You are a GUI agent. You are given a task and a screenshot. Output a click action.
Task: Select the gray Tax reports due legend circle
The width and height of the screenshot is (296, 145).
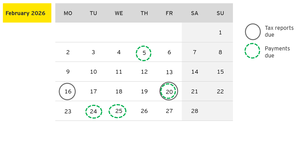[x=253, y=32]
